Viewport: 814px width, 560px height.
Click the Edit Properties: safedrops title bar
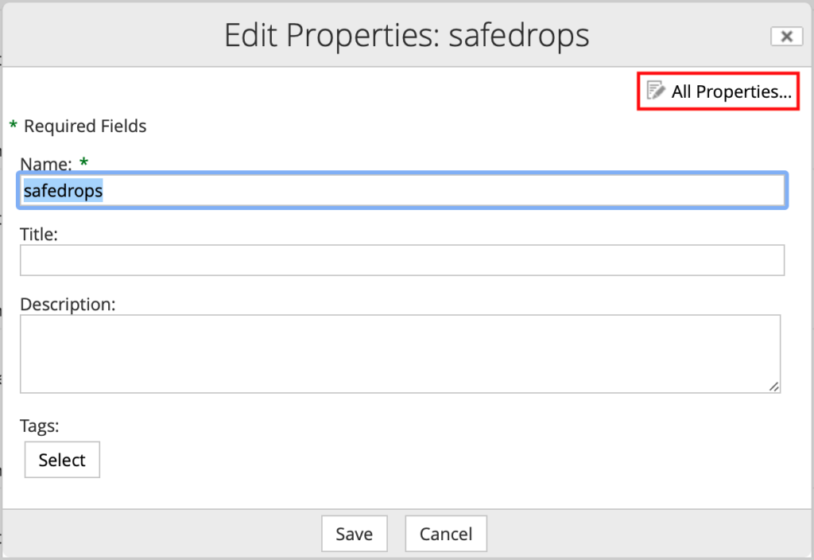[407, 35]
